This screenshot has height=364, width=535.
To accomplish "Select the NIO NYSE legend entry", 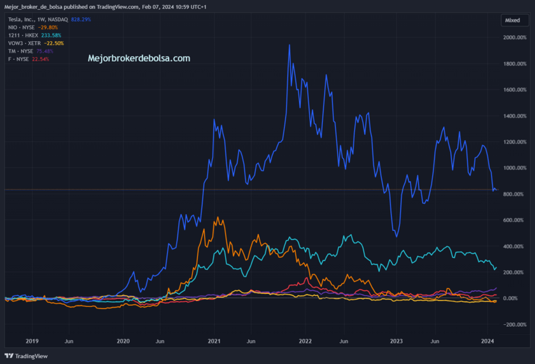I will (21, 27).
